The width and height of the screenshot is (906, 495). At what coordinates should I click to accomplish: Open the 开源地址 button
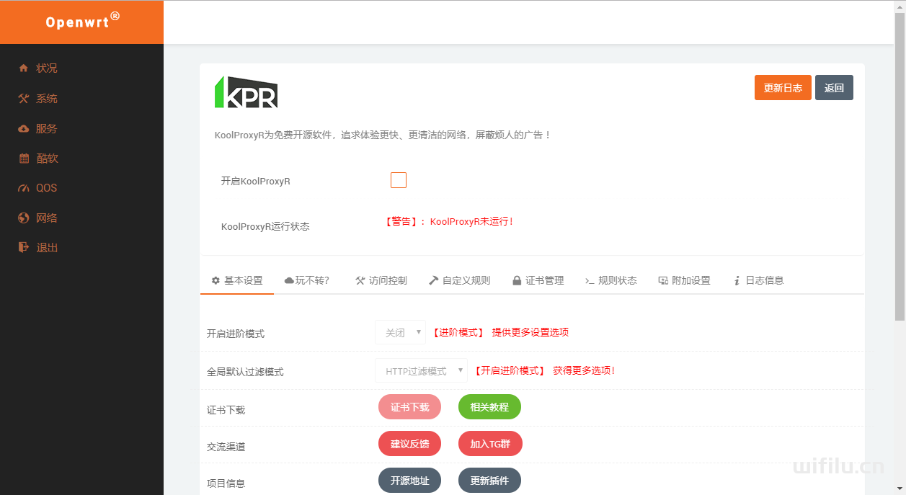[x=409, y=481]
